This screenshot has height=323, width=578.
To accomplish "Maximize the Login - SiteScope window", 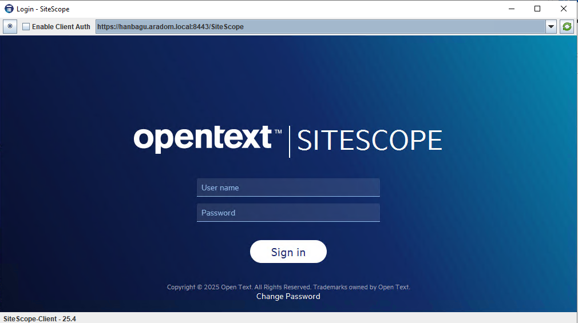I will [x=537, y=9].
